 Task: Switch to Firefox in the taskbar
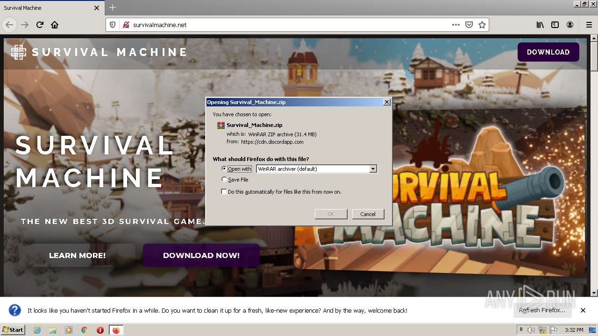[x=116, y=330]
